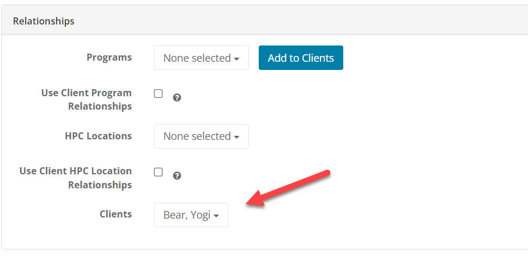Viewport: 528px width, 260px height.
Task: Click the caret arrow next to Bear, Yogi
Action: [x=216, y=216]
